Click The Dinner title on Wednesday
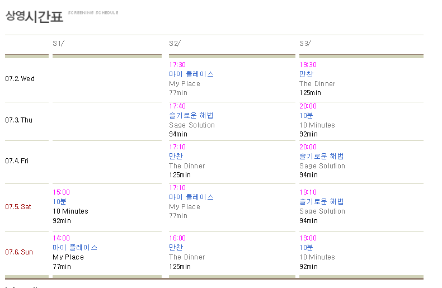Viewport: 442px width, 288px height. click(317, 84)
